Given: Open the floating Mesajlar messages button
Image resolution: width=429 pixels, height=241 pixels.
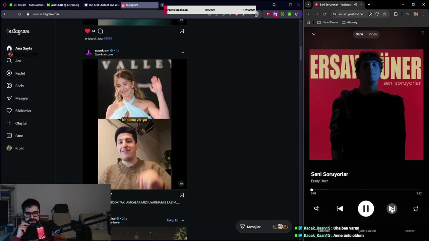Looking at the screenshot, I should (264, 227).
